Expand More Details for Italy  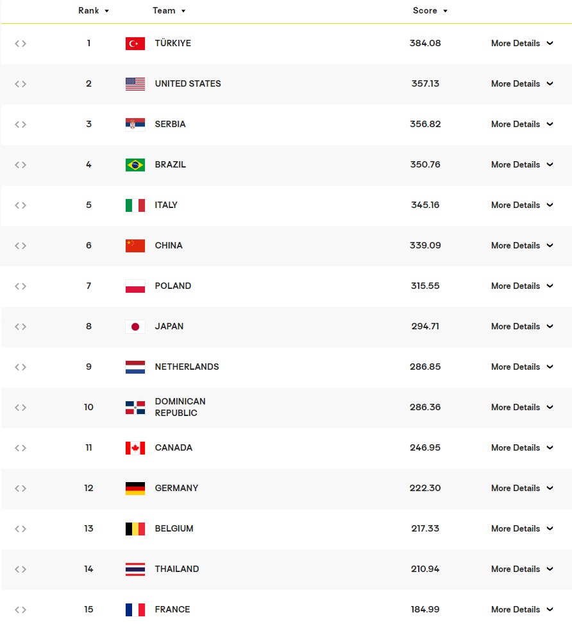(x=521, y=205)
